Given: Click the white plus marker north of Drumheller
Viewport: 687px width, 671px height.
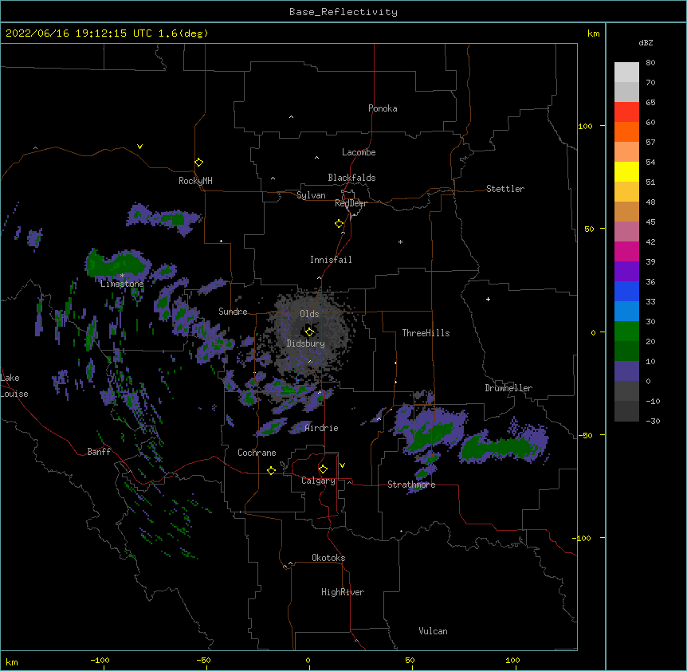Looking at the screenshot, I should click(x=488, y=299).
